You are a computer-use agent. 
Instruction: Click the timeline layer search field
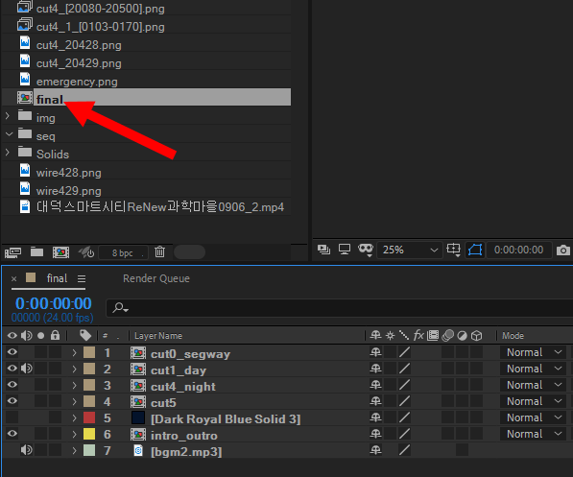[340, 308]
